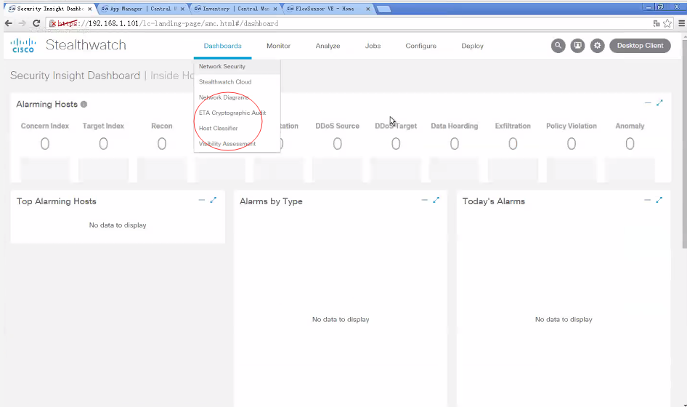This screenshot has height=407, width=687.
Task: Close the App Manager browser tab
Action: click(x=183, y=9)
